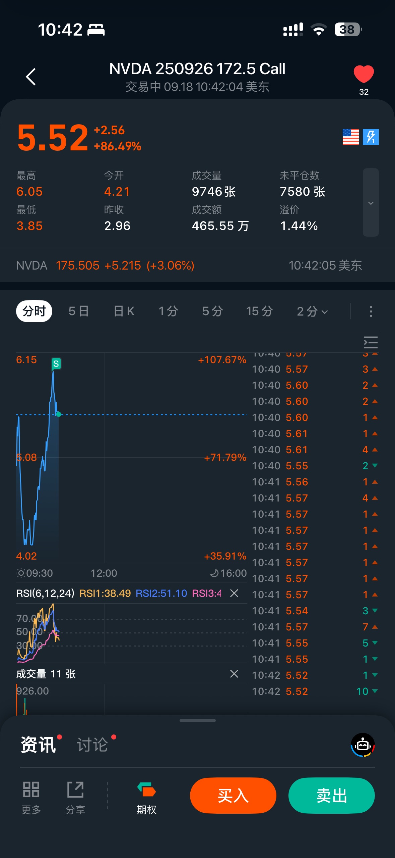Viewport: 395px width, 858px height.
Task: Tap the US flag market icon
Action: pos(350,137)
